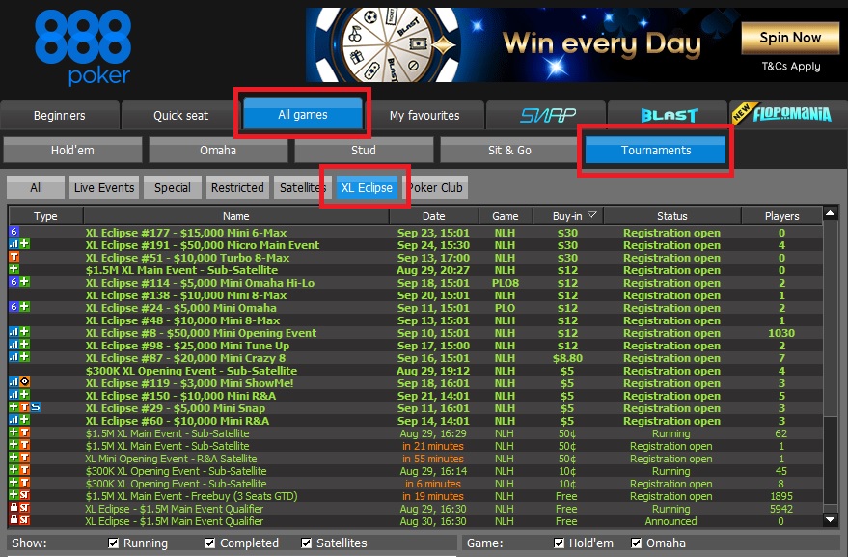Select the All games tab
The width and height of the screenshot is (848, 557).
click(302, 114)
